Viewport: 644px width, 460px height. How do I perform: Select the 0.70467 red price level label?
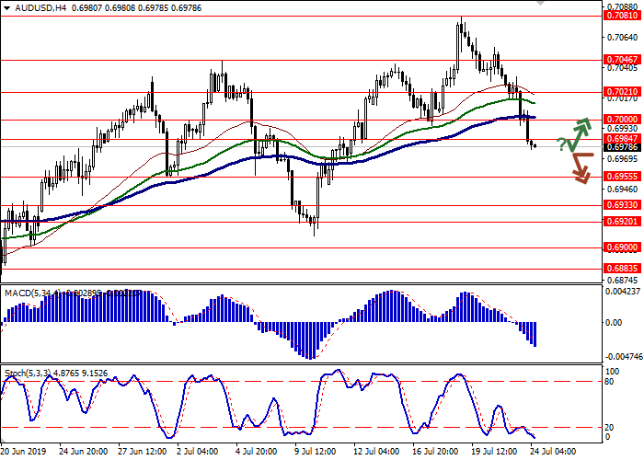(x=622, y=59)
